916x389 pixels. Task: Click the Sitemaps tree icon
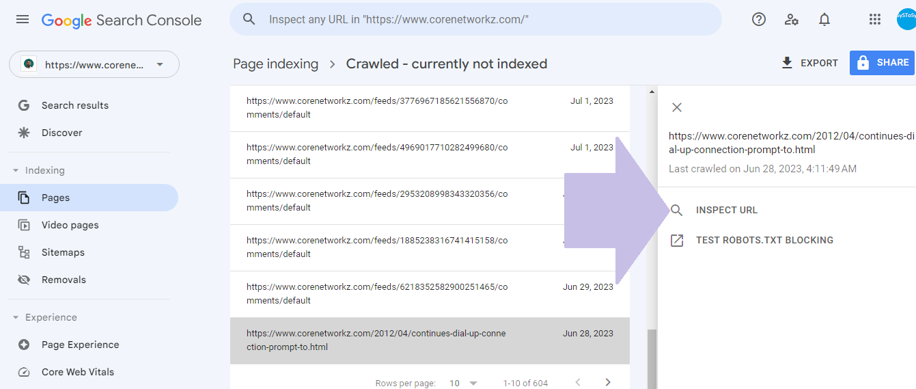[24, 252]
